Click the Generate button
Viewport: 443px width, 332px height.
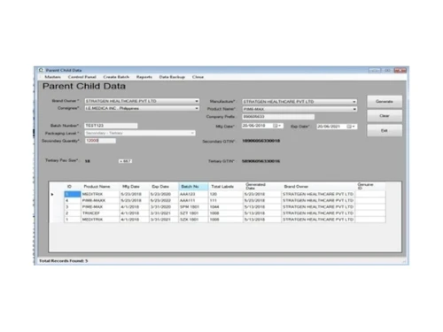click(x=385, y=102)
